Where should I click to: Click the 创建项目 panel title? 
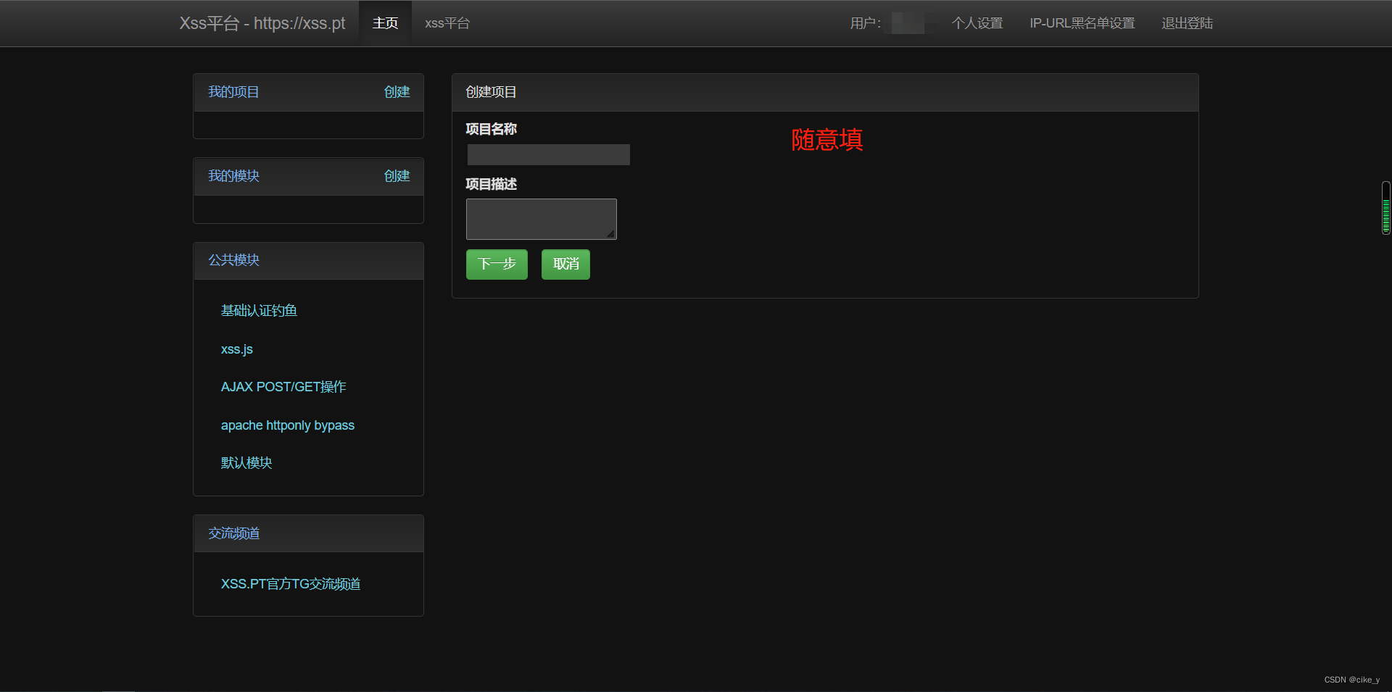(x=491, y=92)
